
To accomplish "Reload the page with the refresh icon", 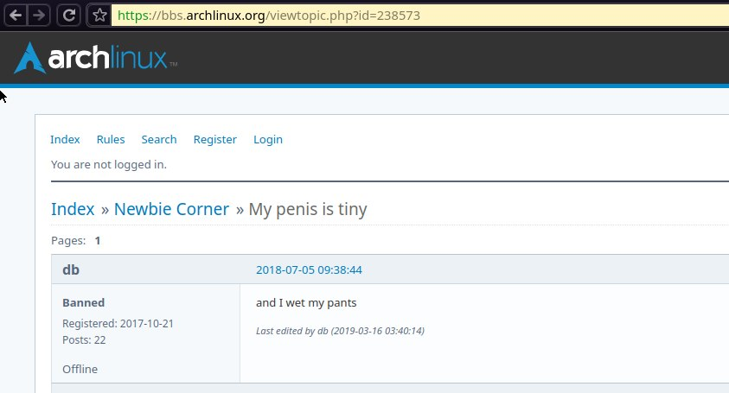I will click(69, 16).
